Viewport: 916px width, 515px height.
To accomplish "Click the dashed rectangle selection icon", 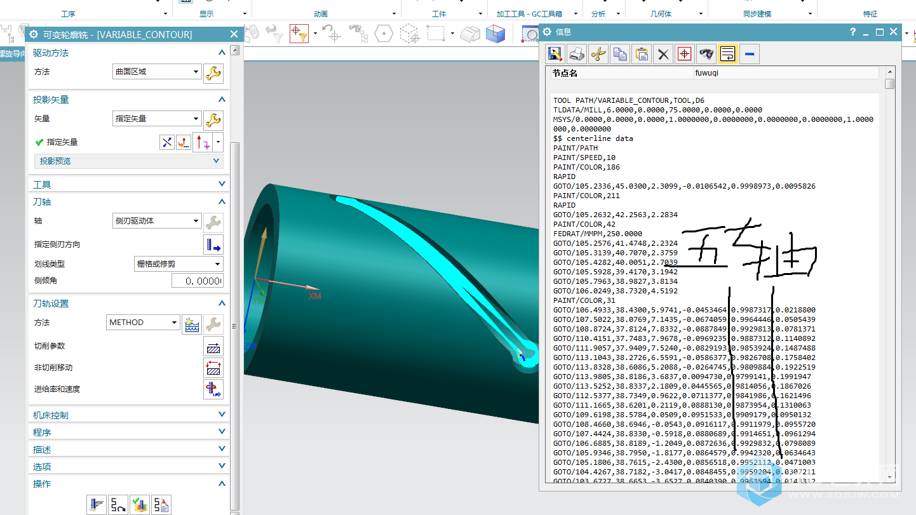I will click(435, 33).
